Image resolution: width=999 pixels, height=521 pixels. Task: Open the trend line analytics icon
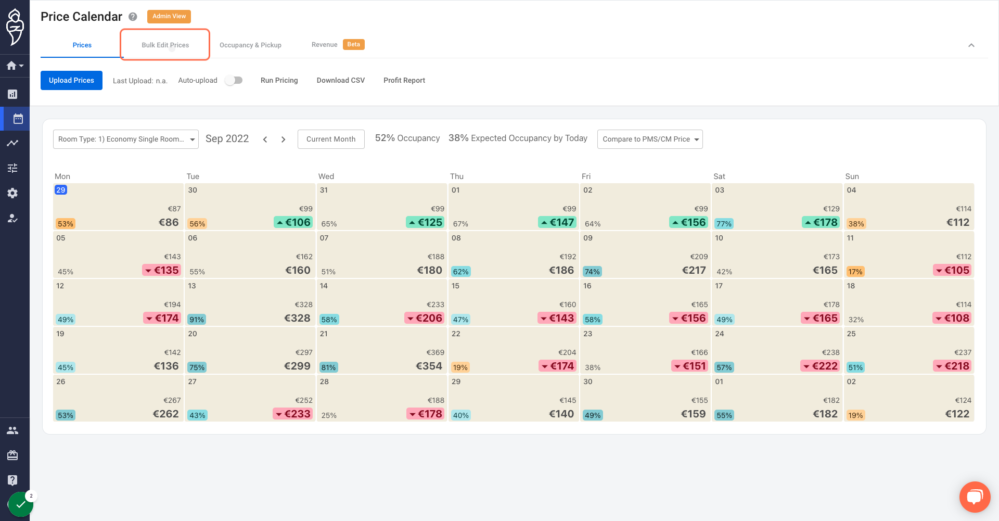(x=12, y=143)
